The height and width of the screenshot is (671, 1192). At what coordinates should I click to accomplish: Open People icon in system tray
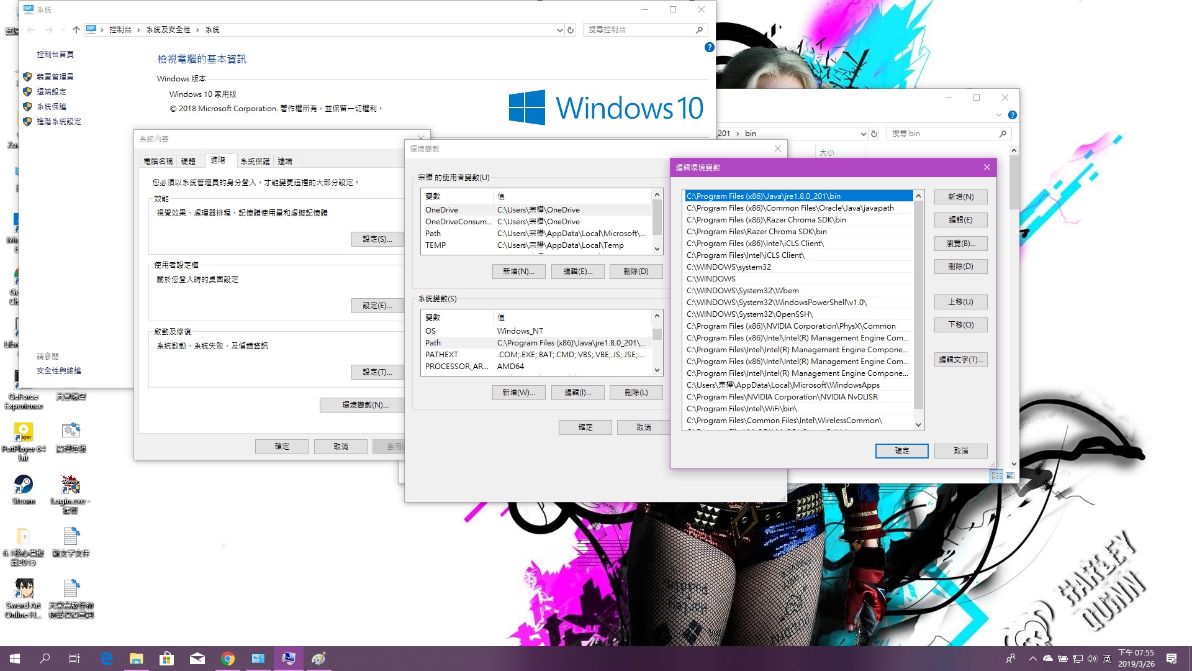(x=1011, y=659)
